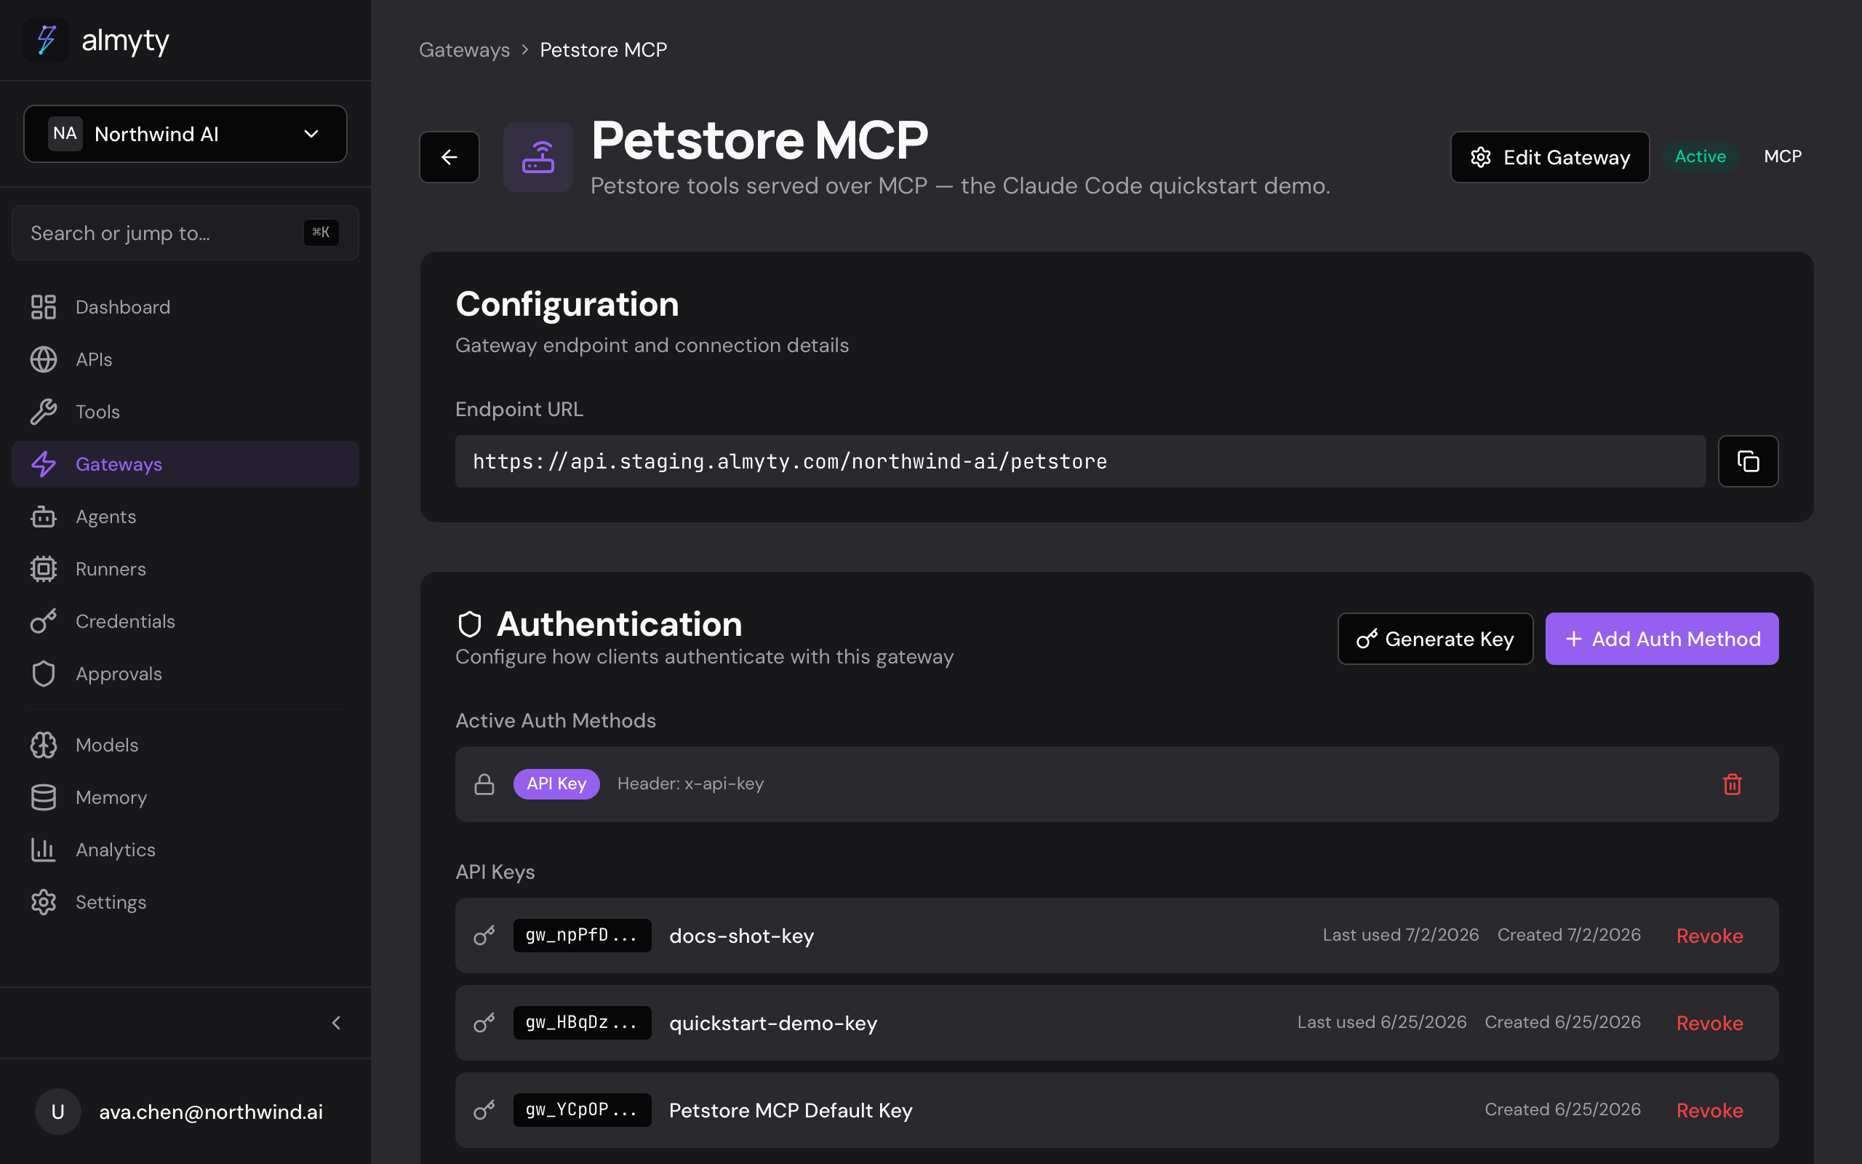
Task: Revoke the Petstore MCP Default Key
Action: pos(1710,1110)
